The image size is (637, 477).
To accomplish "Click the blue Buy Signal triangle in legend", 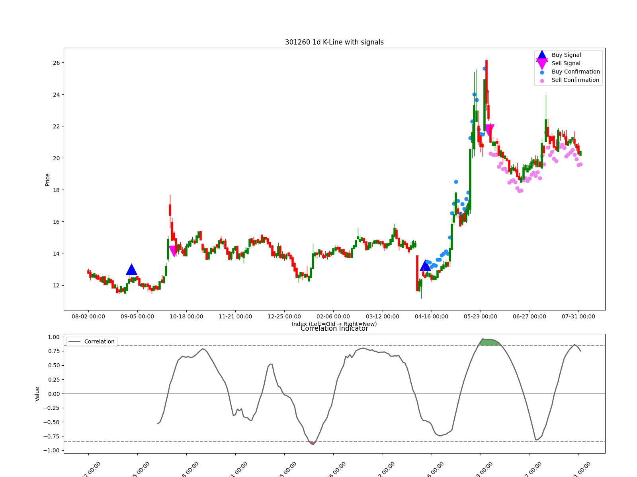I will point(542,56).
